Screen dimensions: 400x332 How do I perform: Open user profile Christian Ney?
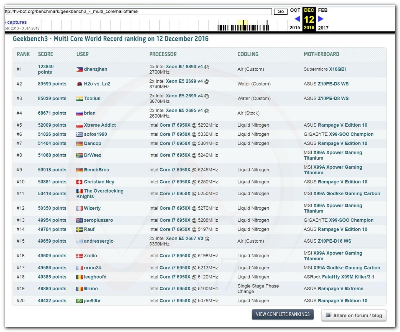99,182
